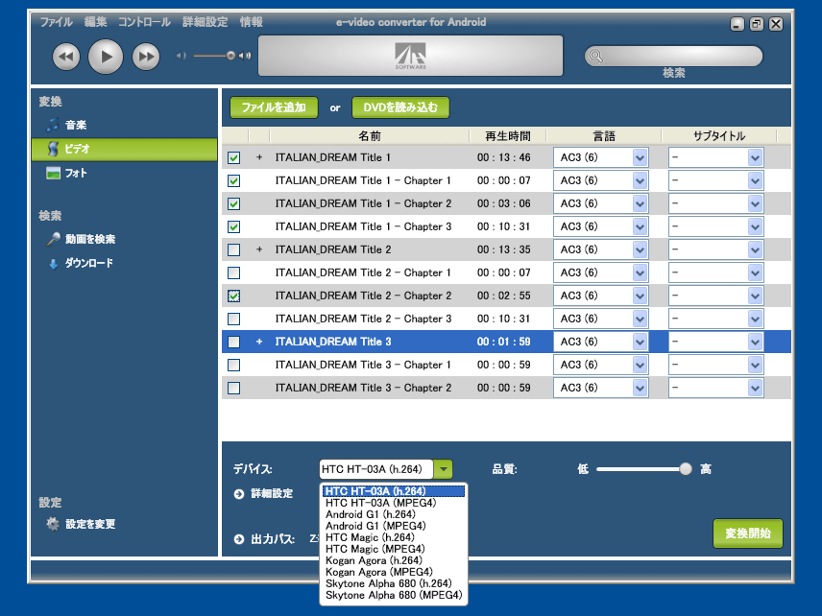Check Title 2 - Chapter 3 checkbox

pyautogui.click(x=233, y=319)
